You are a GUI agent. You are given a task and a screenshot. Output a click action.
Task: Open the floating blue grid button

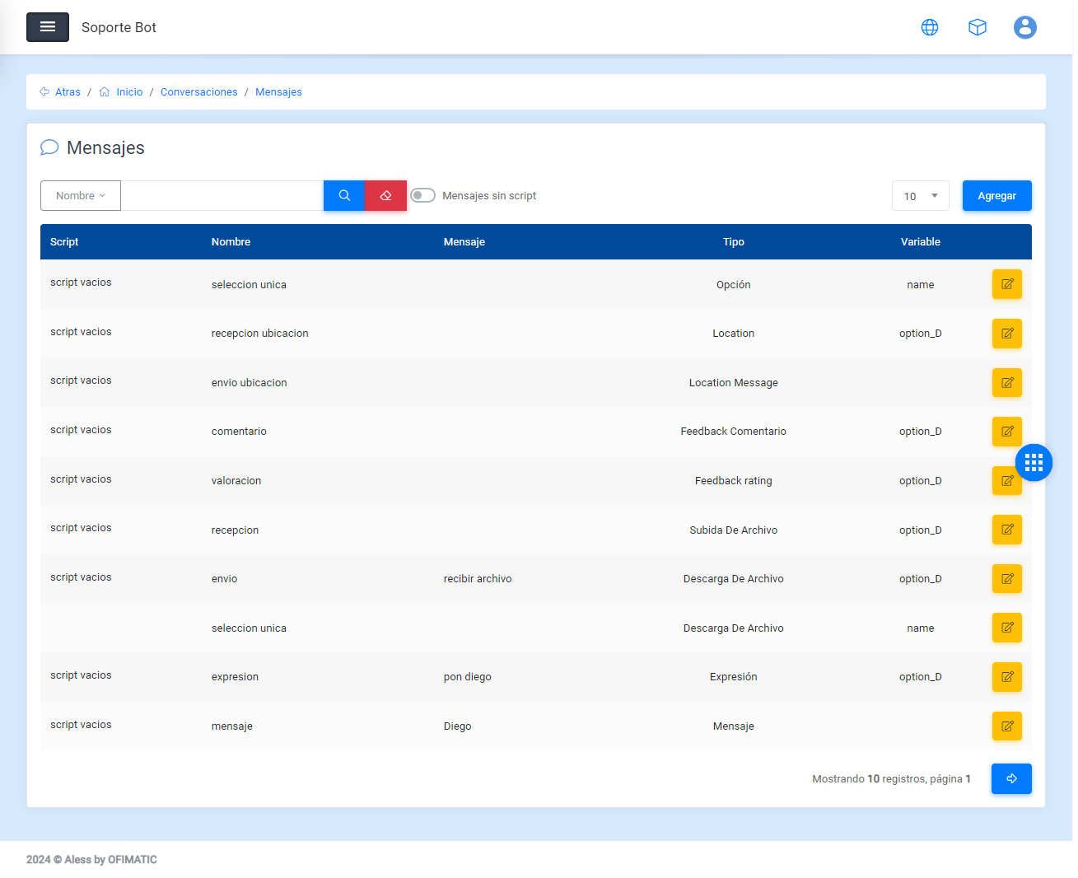pyautogui.click(x=1034, y=462)
